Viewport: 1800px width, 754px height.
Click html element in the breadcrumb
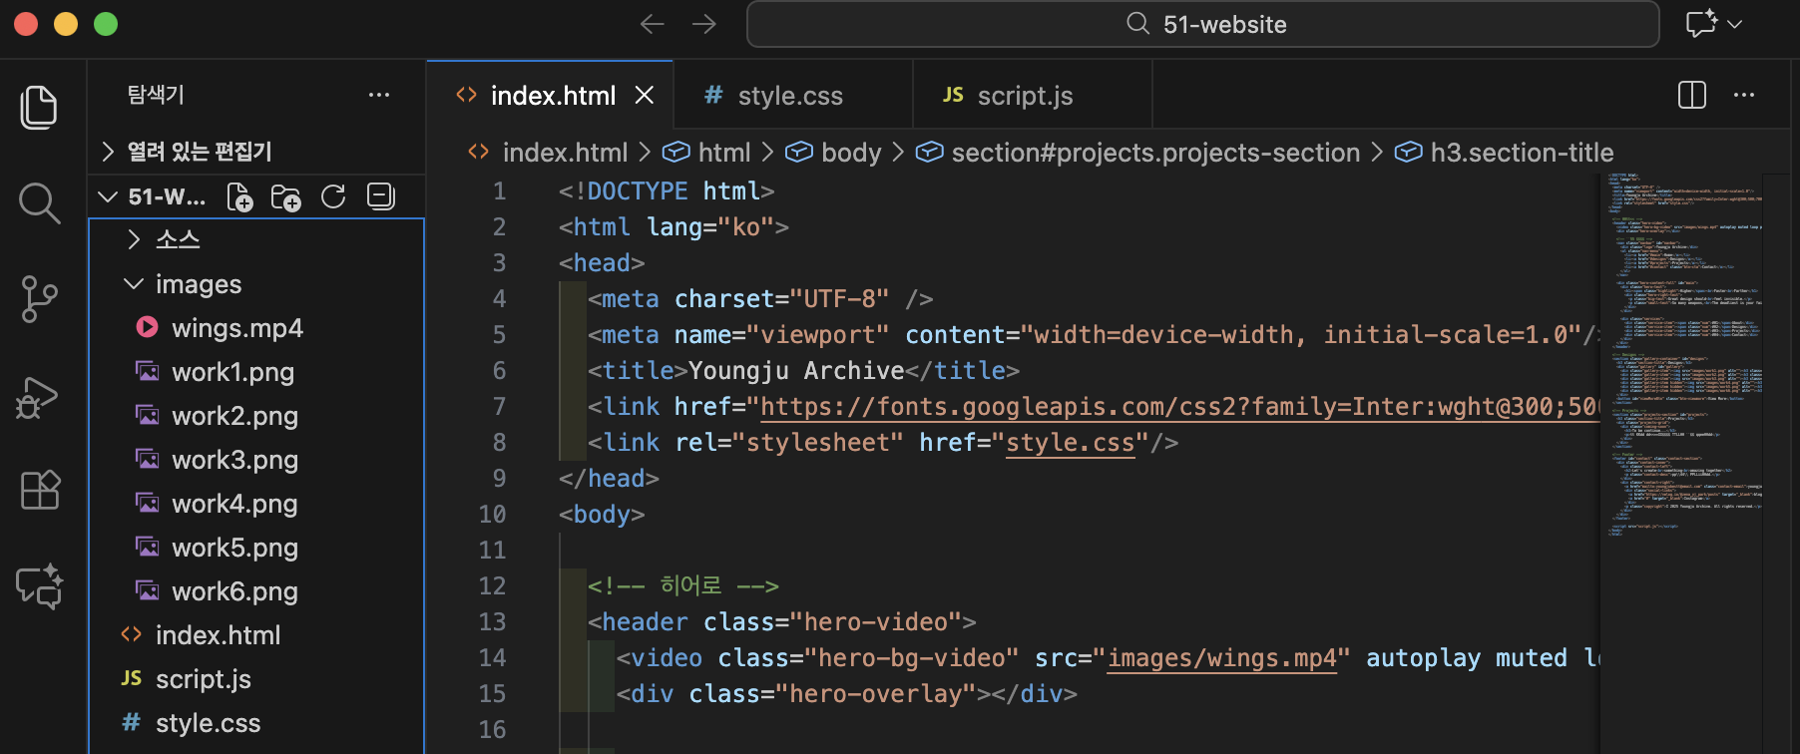pyautogui.click(x=706, y=153)
